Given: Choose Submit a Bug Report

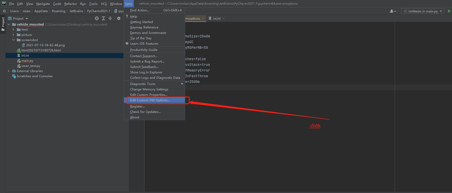Looking at the screenshot, I should (155, 61).
